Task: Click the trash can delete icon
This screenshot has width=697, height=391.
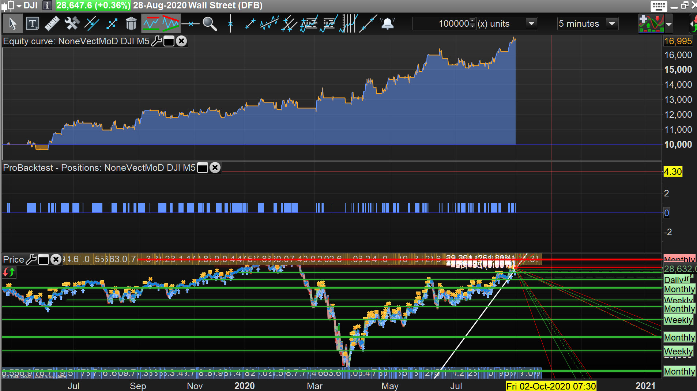Action: [131, 24]
